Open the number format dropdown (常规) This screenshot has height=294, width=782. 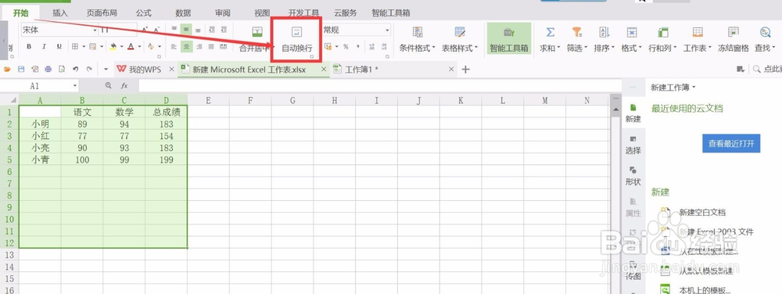[x=387, y=30]
